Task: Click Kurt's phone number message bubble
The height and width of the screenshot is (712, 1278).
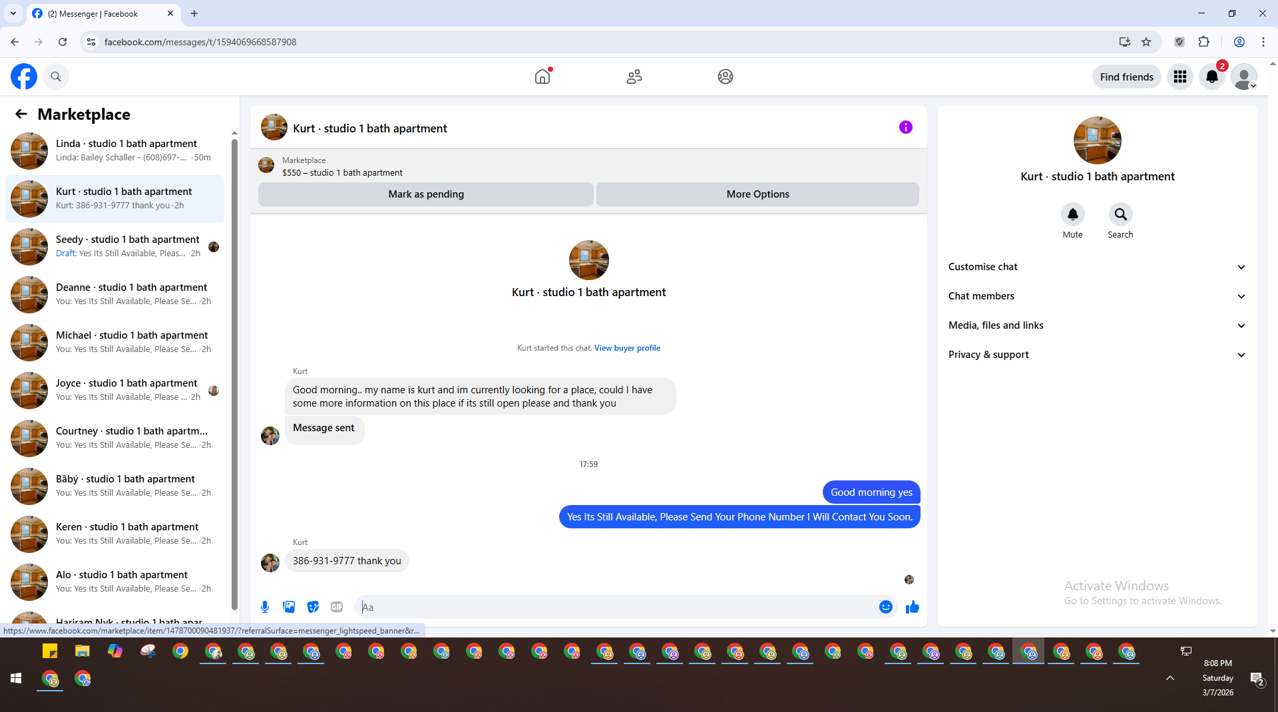Action: coord(347,561)
